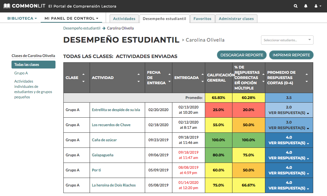Sort by % de respuestas correctas arrows
This screenshot has width=327, height=196.
pos(263,78)
